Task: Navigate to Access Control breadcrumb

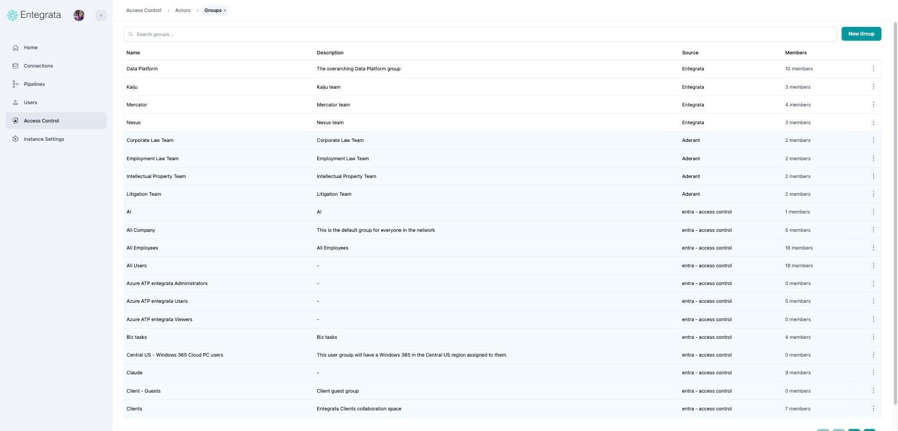Action: 144,10
